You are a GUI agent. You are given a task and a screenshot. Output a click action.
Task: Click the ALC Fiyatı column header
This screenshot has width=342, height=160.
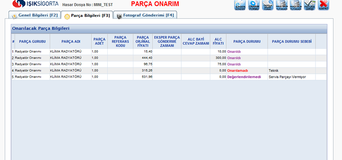pos(218,41)
